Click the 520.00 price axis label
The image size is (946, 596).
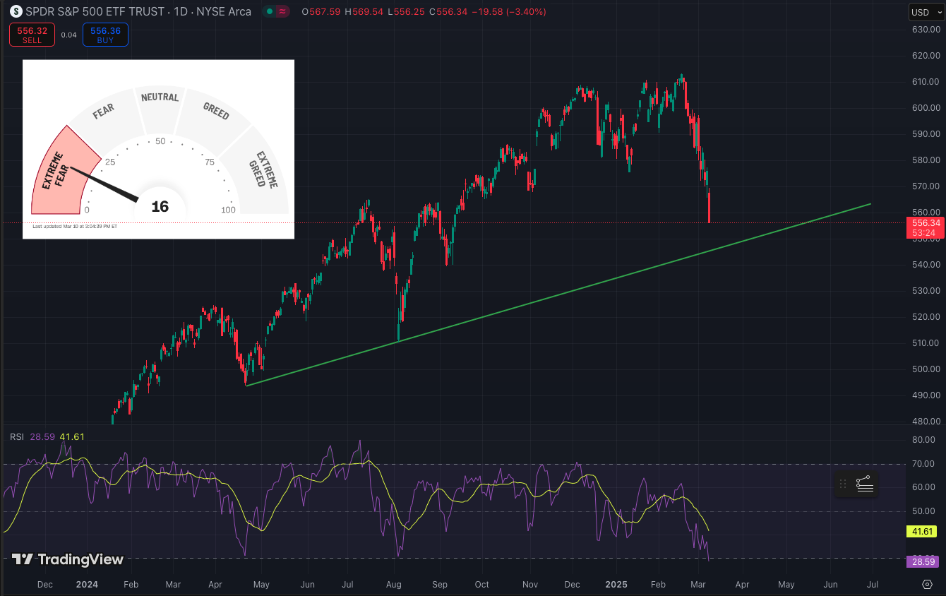pyautogui.click(x=926, y=317)
